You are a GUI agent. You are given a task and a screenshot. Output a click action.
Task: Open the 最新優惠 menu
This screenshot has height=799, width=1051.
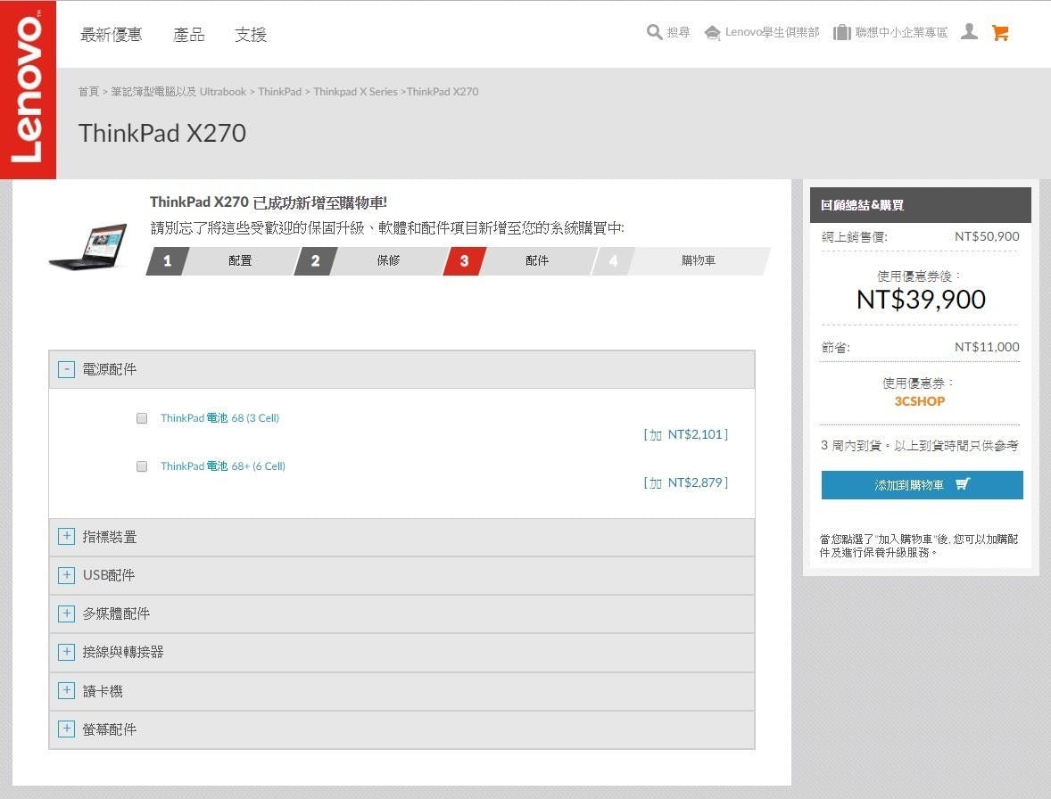(x=112, y=34)
